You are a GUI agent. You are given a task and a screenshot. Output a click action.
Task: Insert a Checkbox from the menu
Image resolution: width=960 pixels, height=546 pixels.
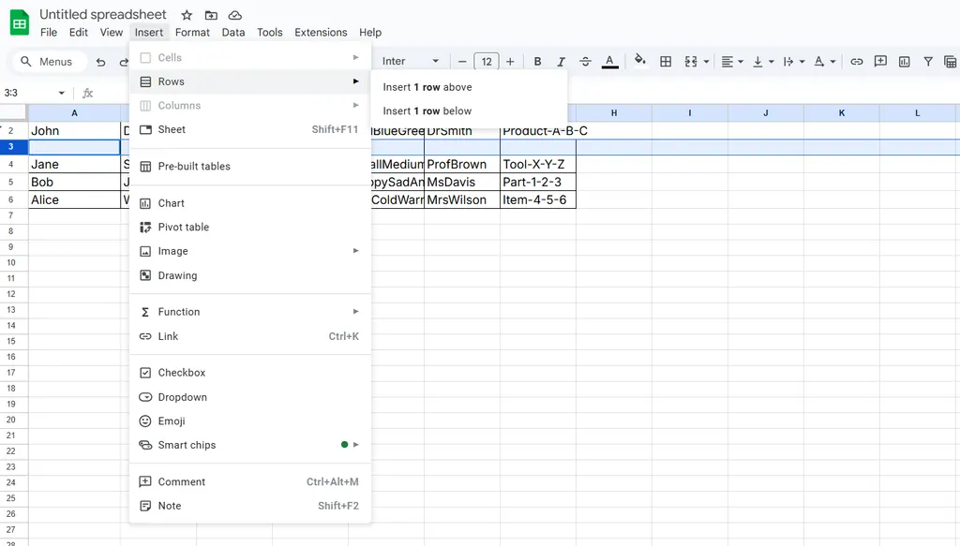[182, 373]
